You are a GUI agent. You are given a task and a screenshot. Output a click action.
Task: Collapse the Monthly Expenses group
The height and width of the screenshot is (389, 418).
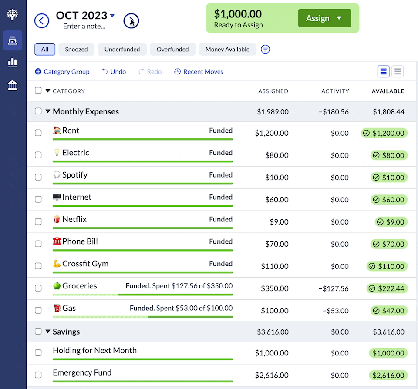coord(48,111)
